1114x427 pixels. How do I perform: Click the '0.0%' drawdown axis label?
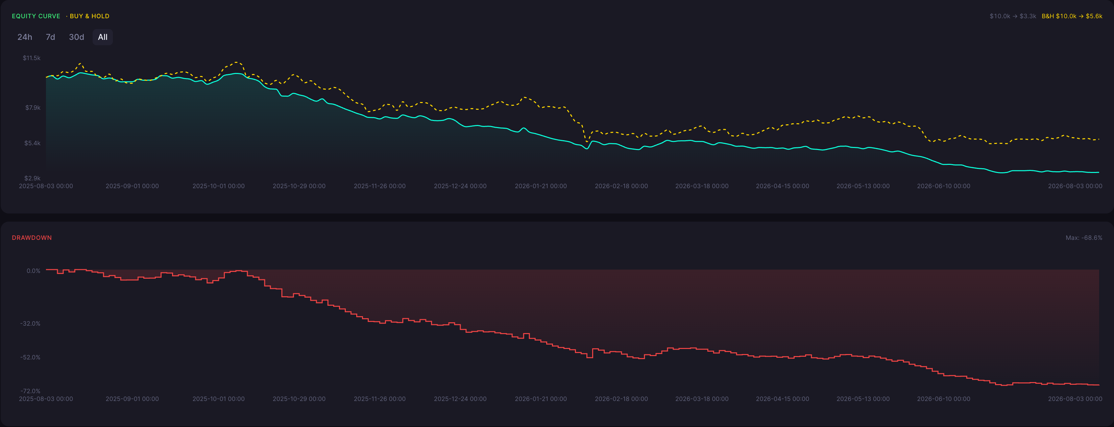click(x=33, y=271)
